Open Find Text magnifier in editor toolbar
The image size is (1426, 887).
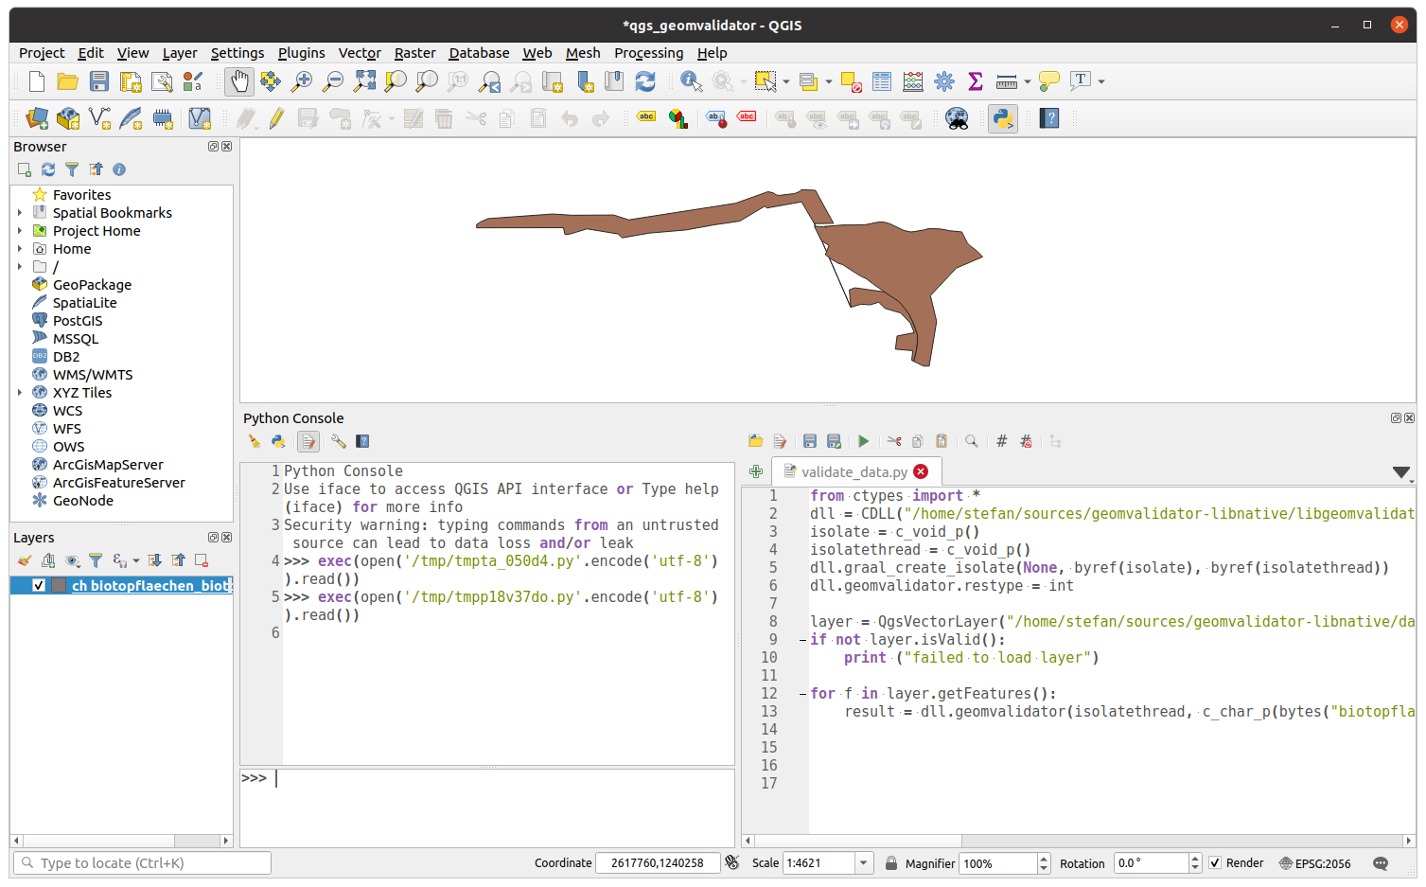click(x=971, y=441)
